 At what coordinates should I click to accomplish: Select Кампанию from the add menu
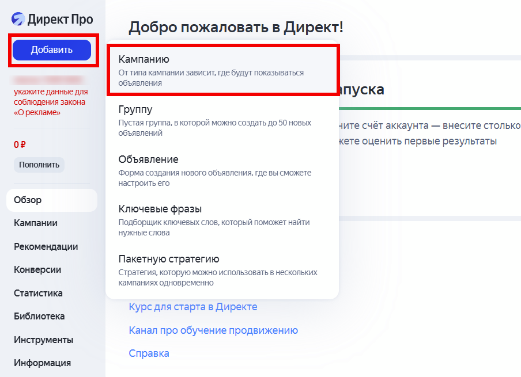[222, 70]
